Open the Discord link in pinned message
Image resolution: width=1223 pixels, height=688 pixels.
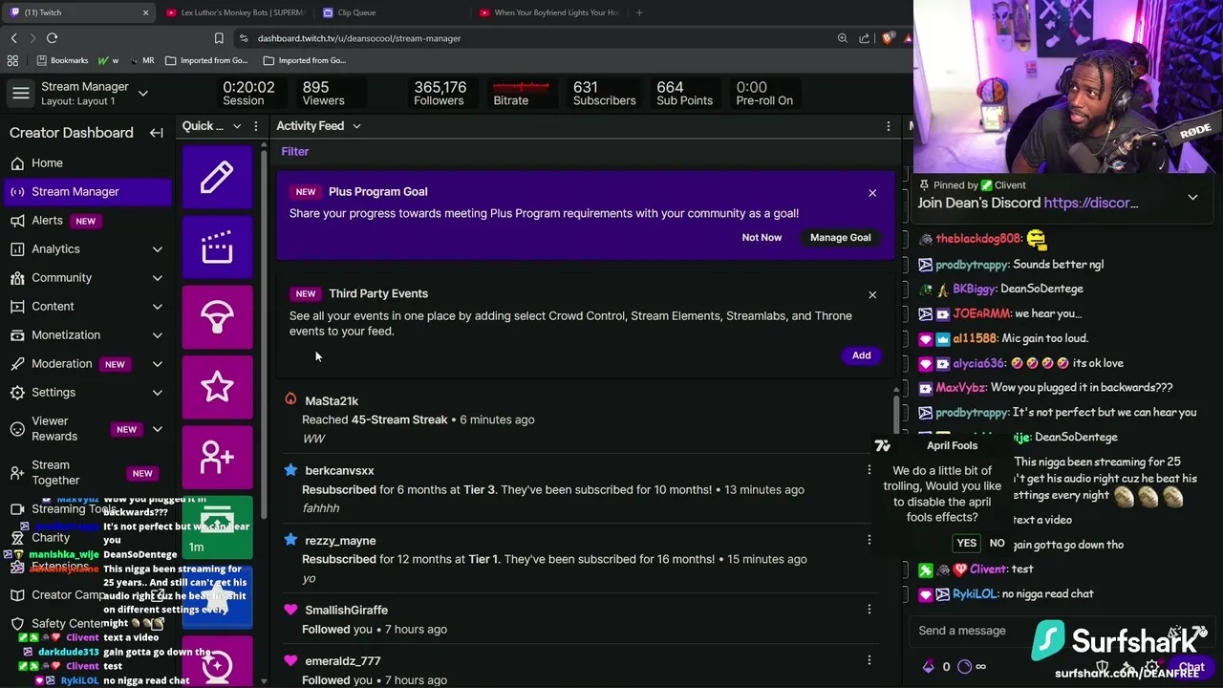coord(1091,204)
